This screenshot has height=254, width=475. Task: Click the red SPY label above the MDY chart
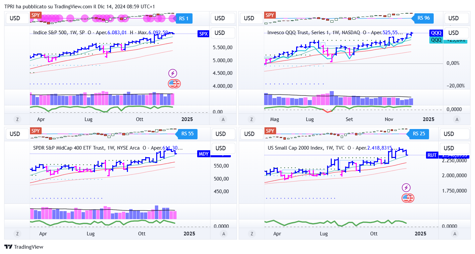coord(36,131)
